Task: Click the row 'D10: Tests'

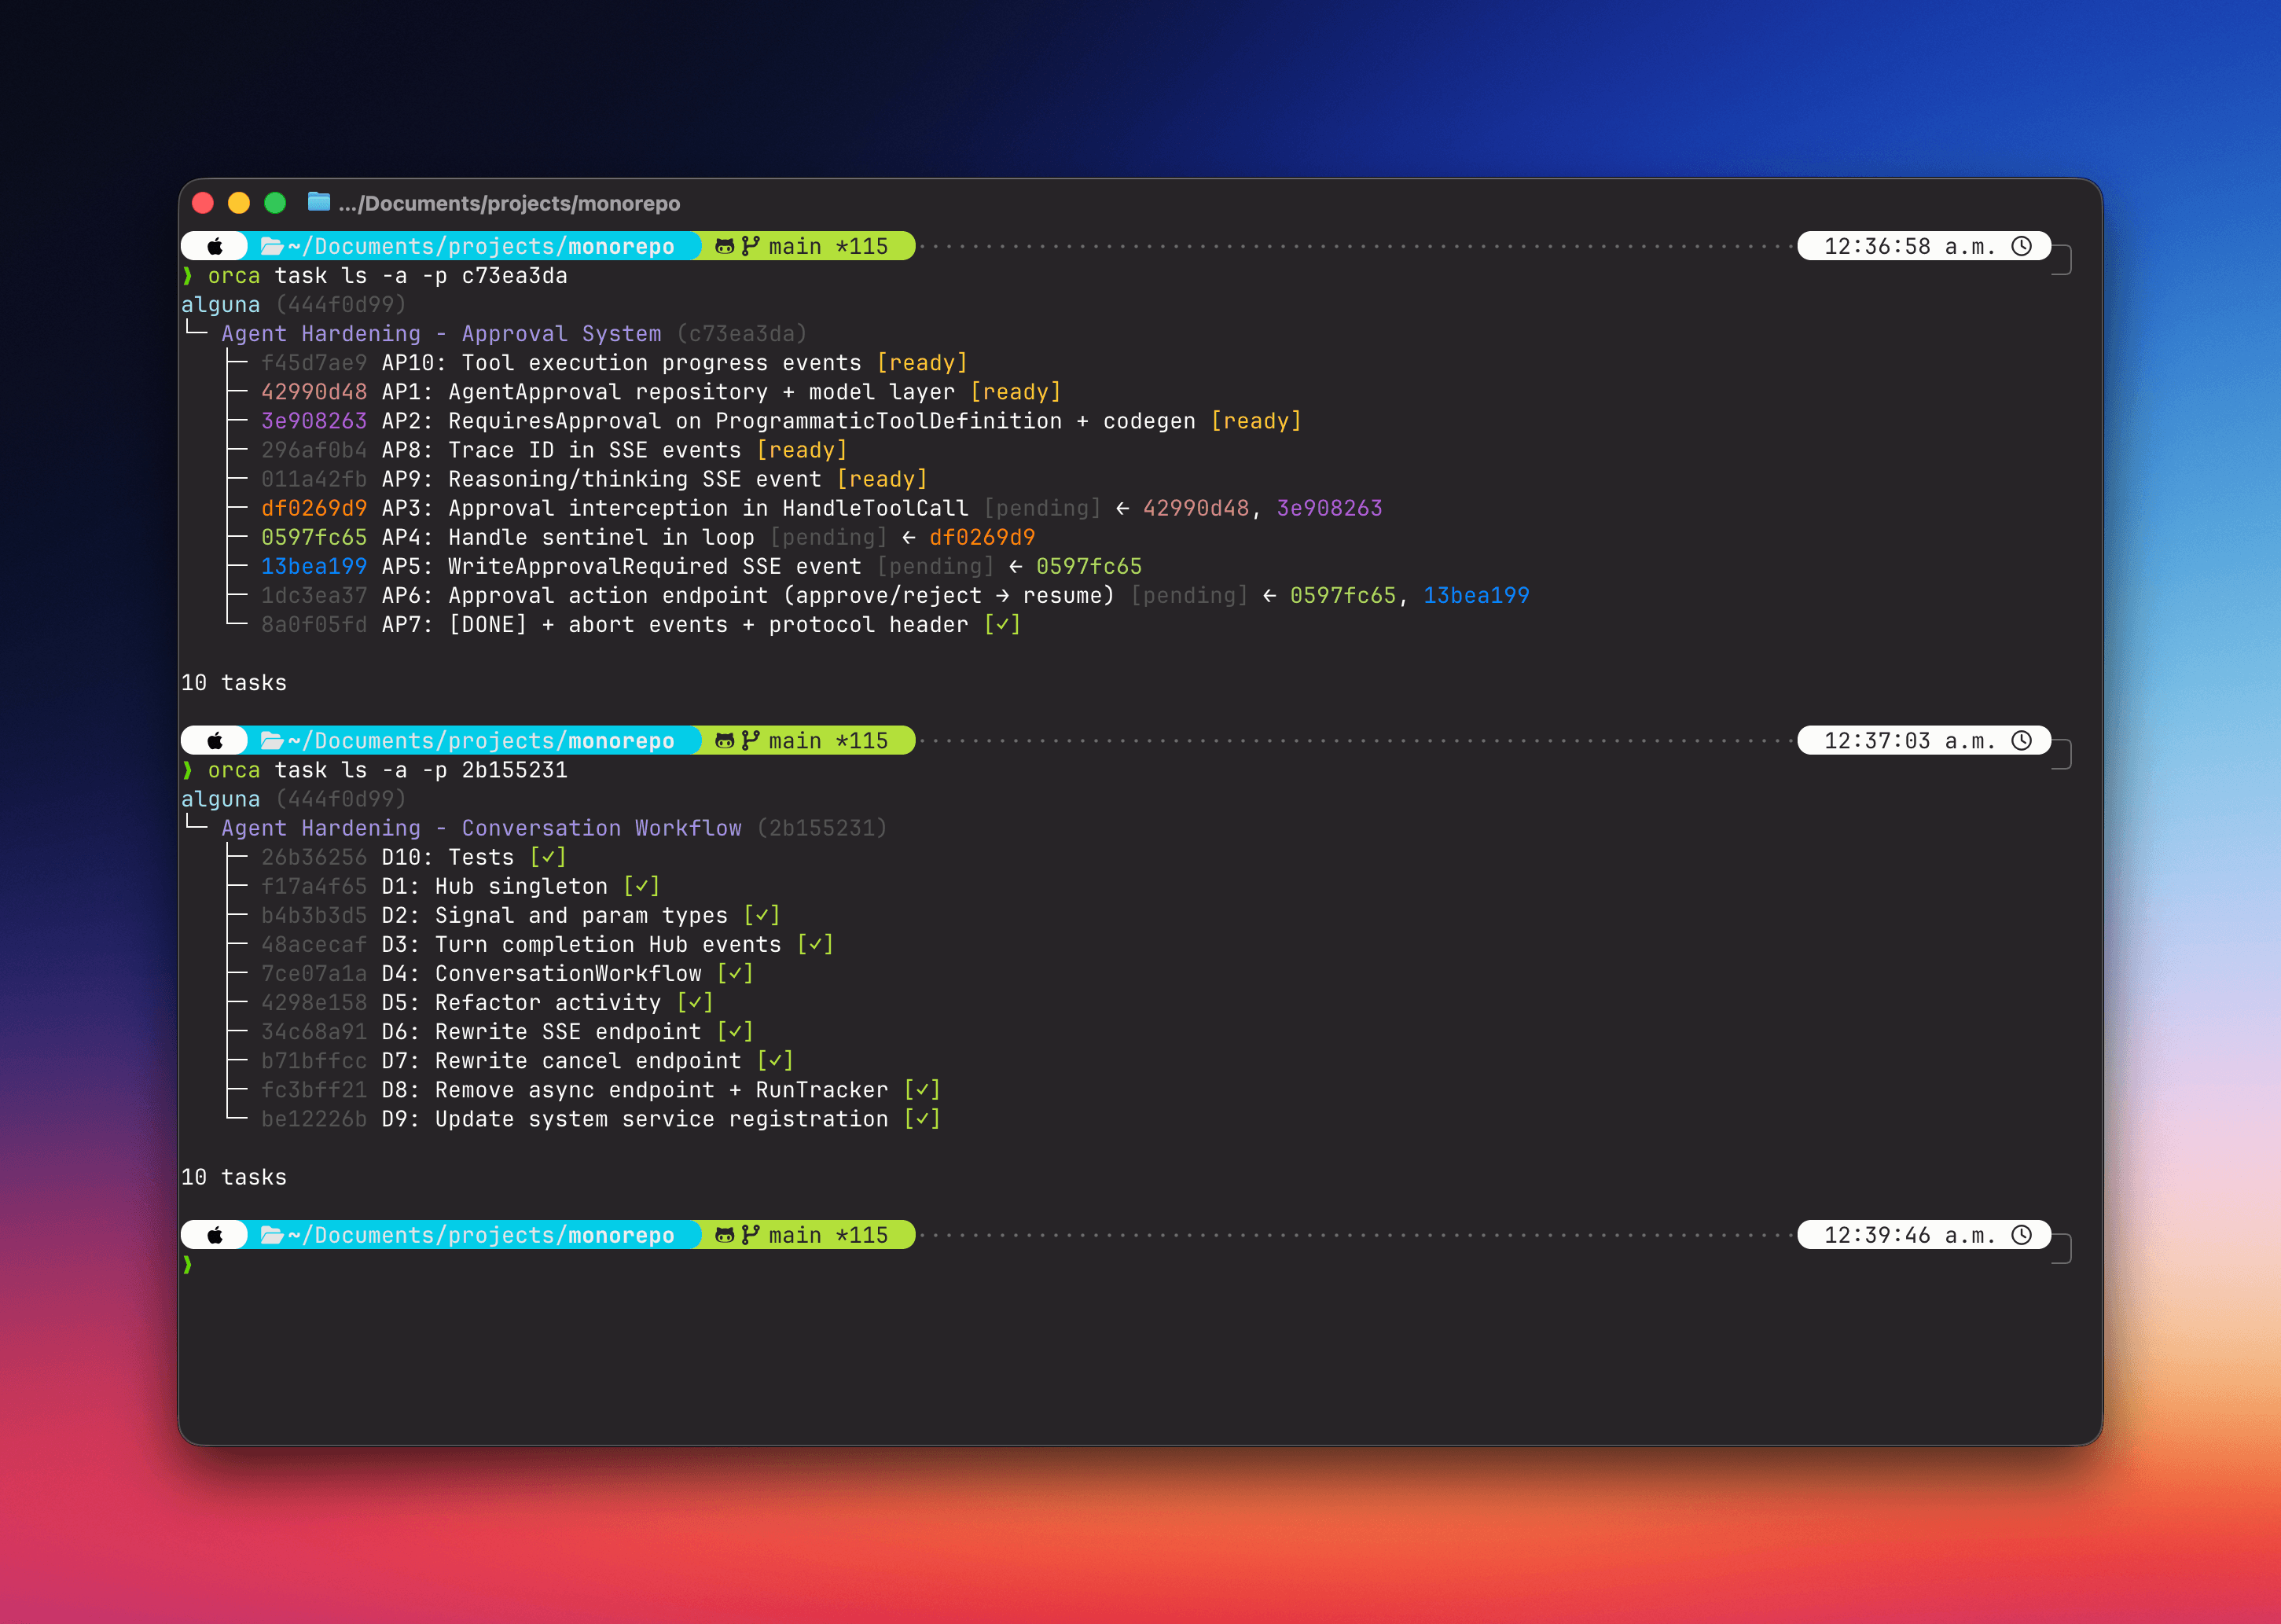Action: tap(414, 857)
